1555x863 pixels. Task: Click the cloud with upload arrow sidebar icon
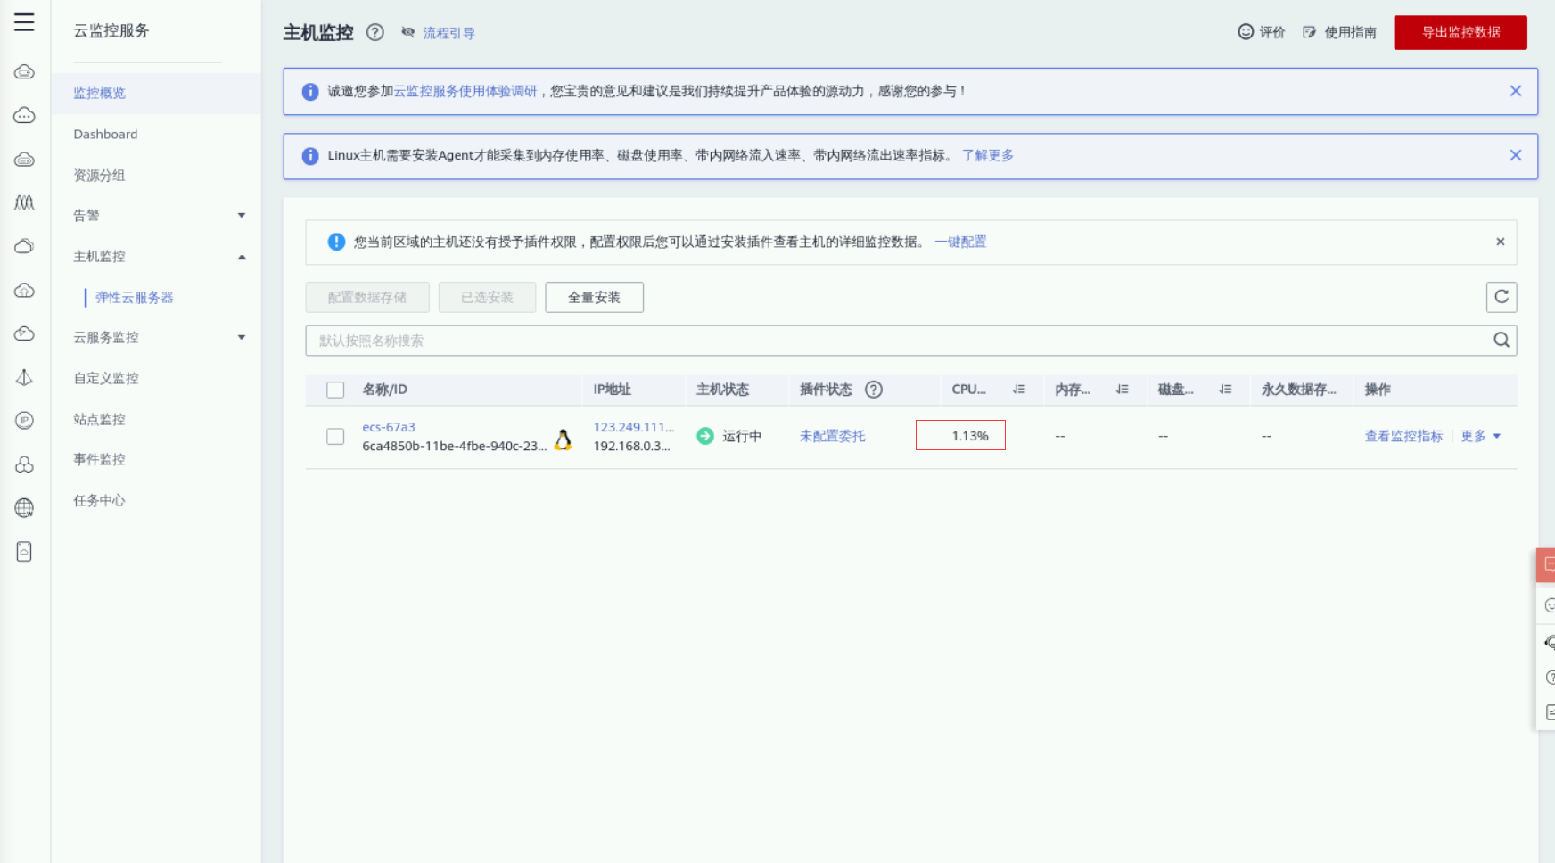24,290
